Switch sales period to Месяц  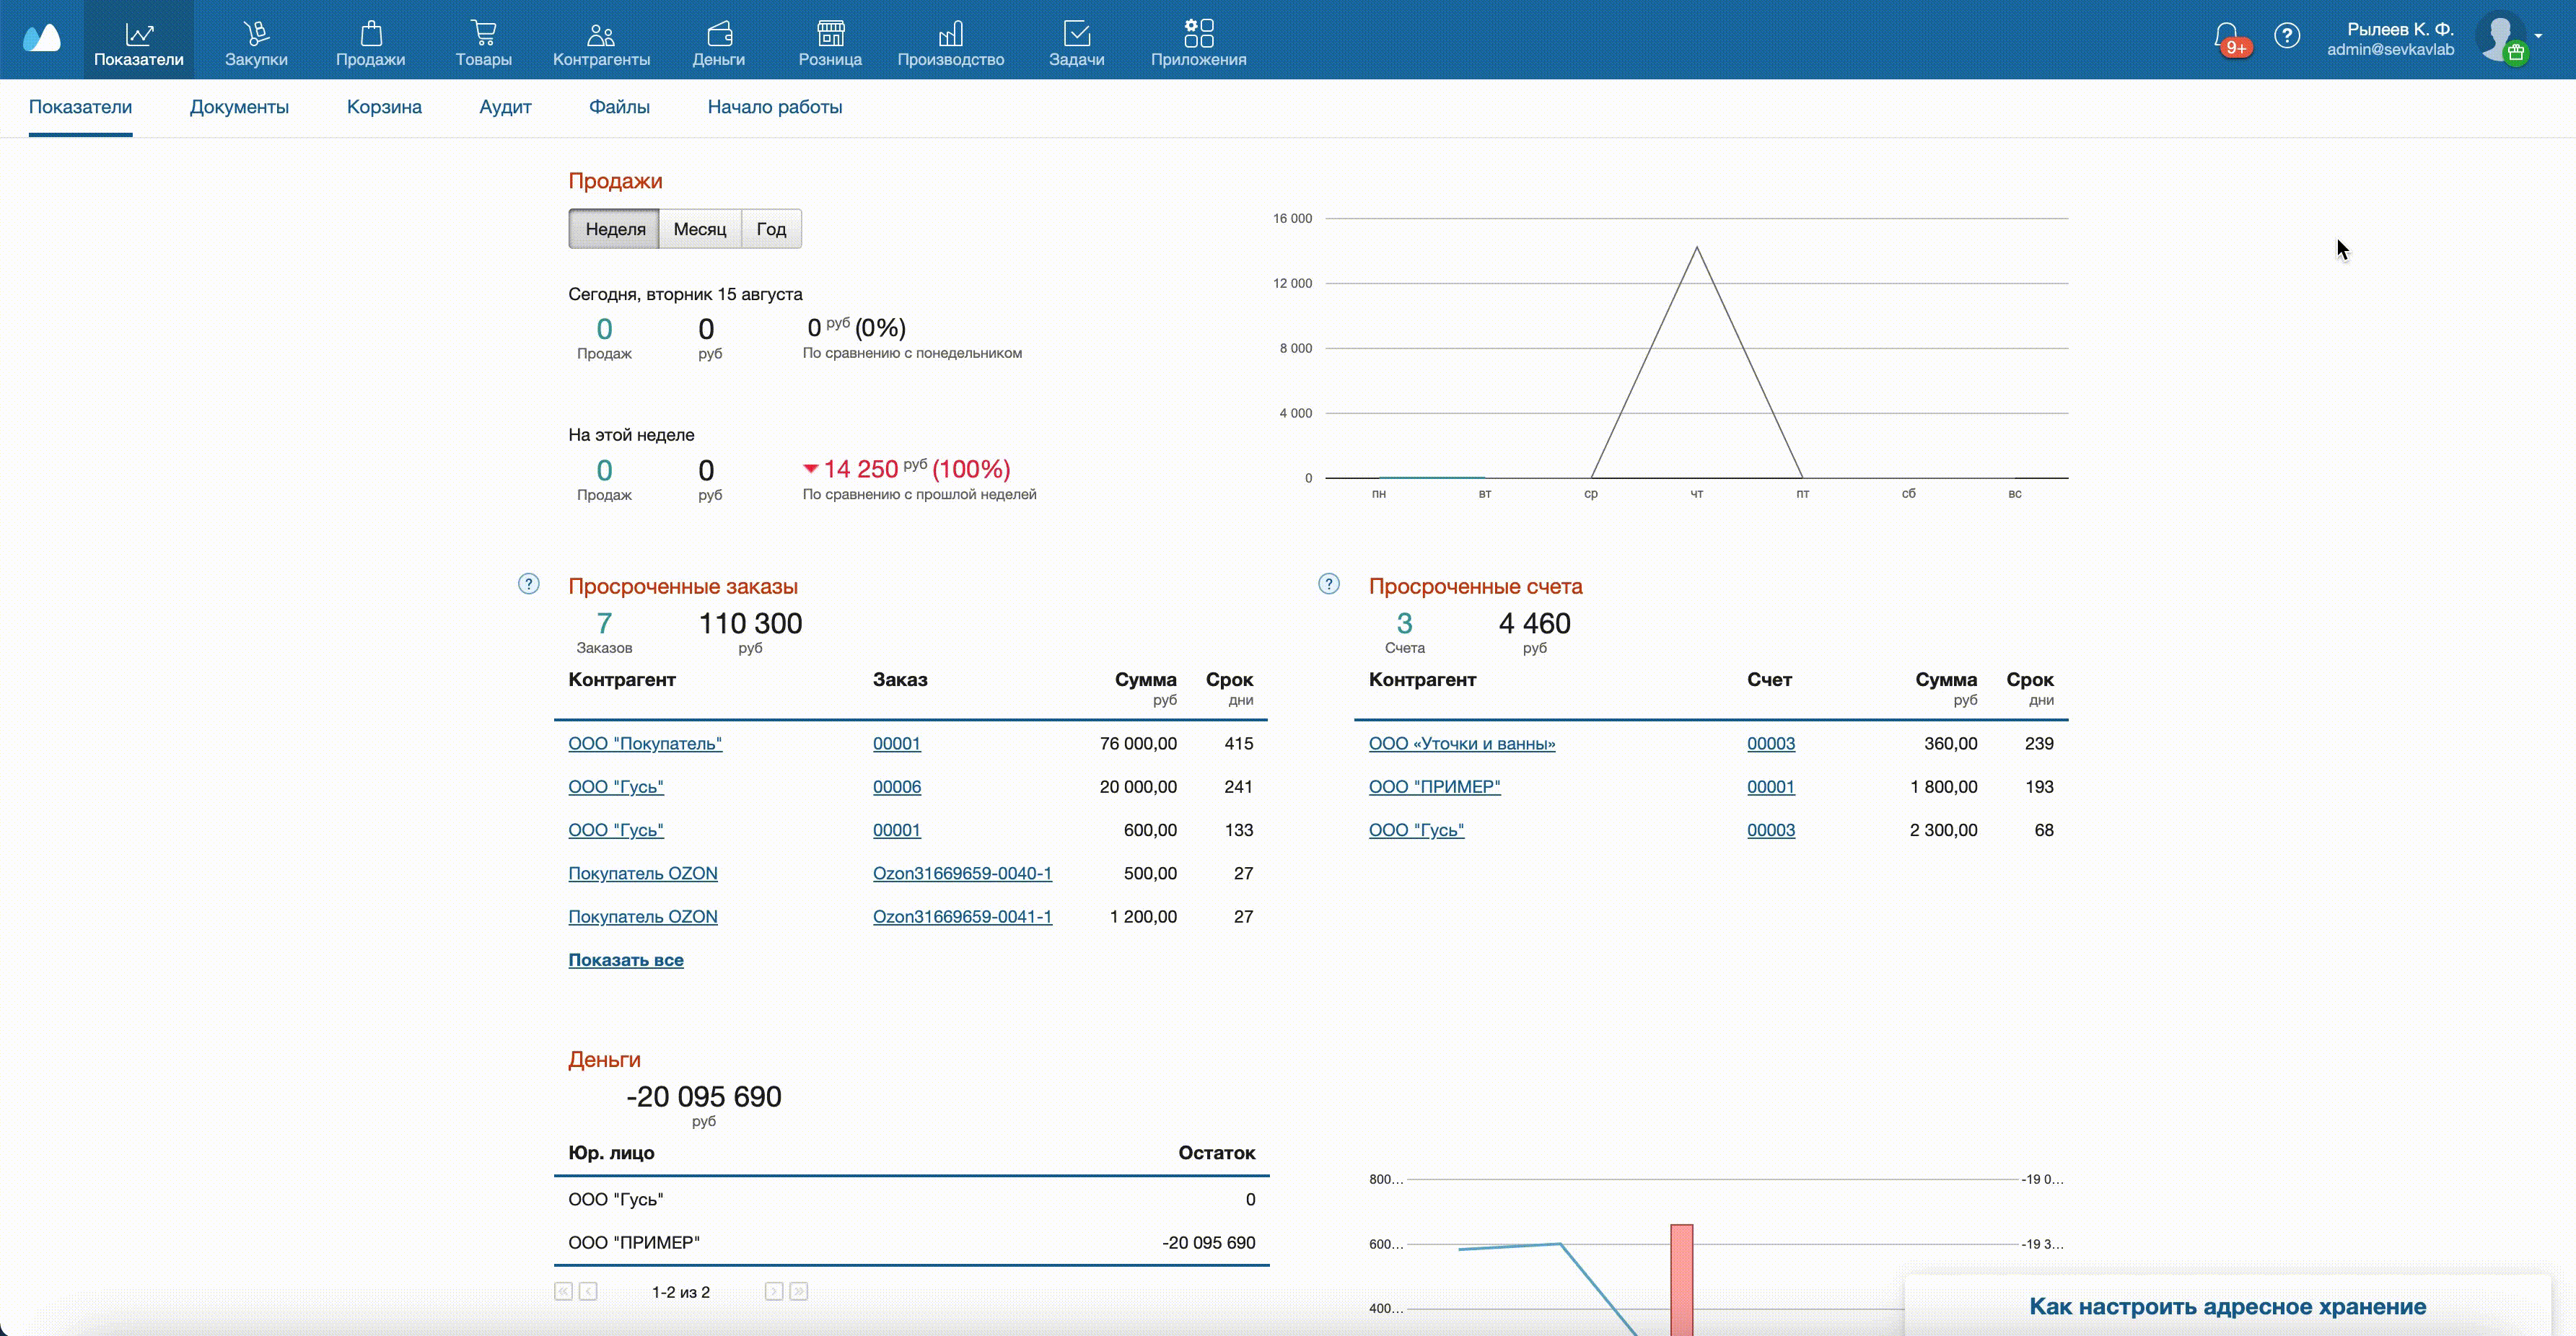click(x=699, y=229)
